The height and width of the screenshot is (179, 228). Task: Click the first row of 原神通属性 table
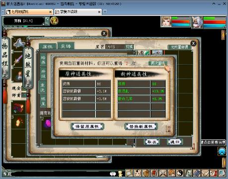point(86,84)
